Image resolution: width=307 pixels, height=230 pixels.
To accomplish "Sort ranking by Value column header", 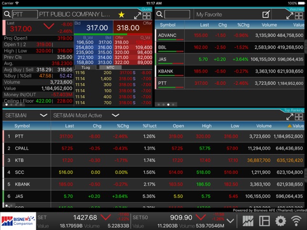I will point(296,126).
